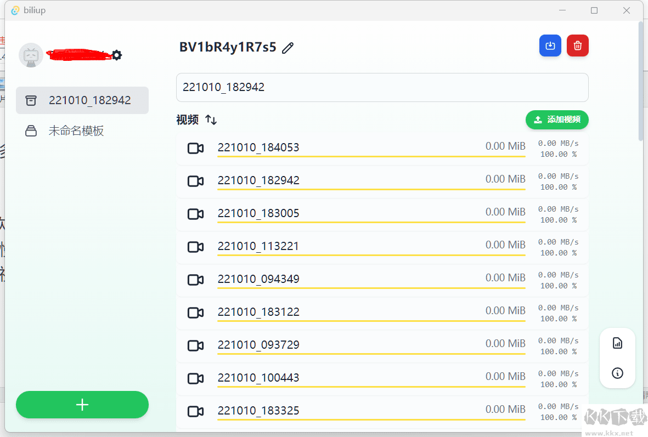
Task: Click camera icon of video 221010_113221
Action: click(x=195, y=247)
